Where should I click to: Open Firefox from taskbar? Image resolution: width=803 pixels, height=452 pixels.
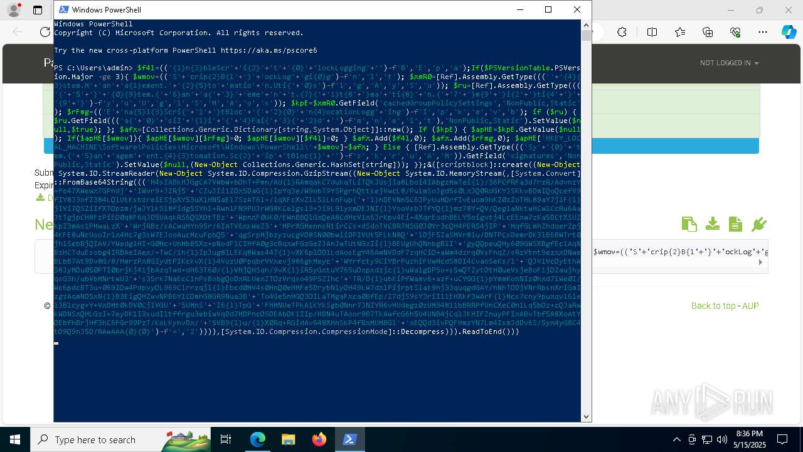(x=319, y=439)
